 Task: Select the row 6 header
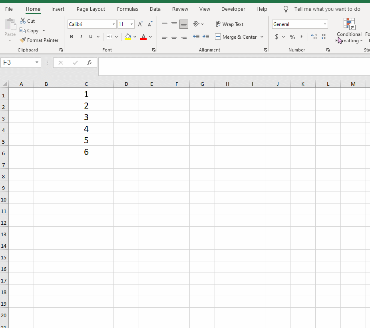click(x=4, y=152)
